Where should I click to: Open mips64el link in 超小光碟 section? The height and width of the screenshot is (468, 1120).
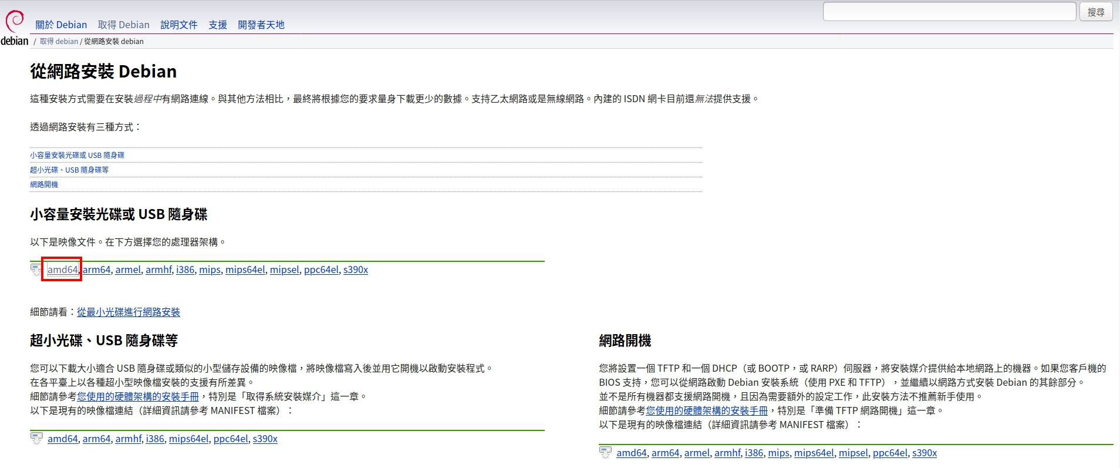click(188, 439)
